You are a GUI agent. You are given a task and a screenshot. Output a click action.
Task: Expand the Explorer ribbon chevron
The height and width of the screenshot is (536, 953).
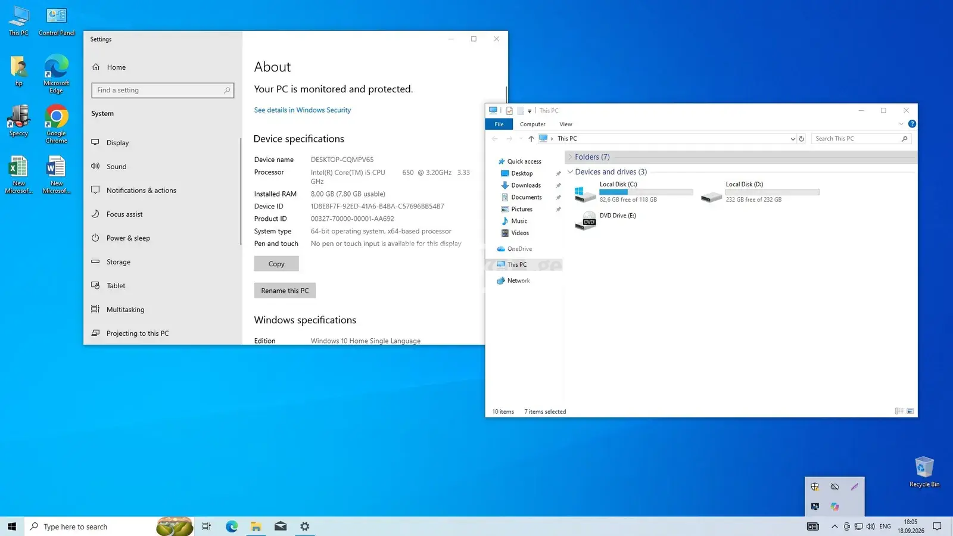click(x=901, y=124)
